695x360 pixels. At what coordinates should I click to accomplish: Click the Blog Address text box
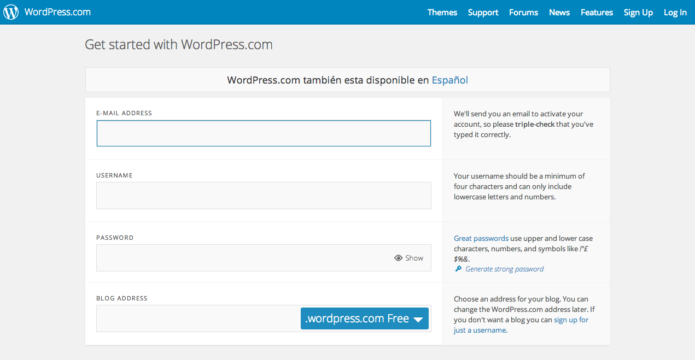tap(198, 318)
